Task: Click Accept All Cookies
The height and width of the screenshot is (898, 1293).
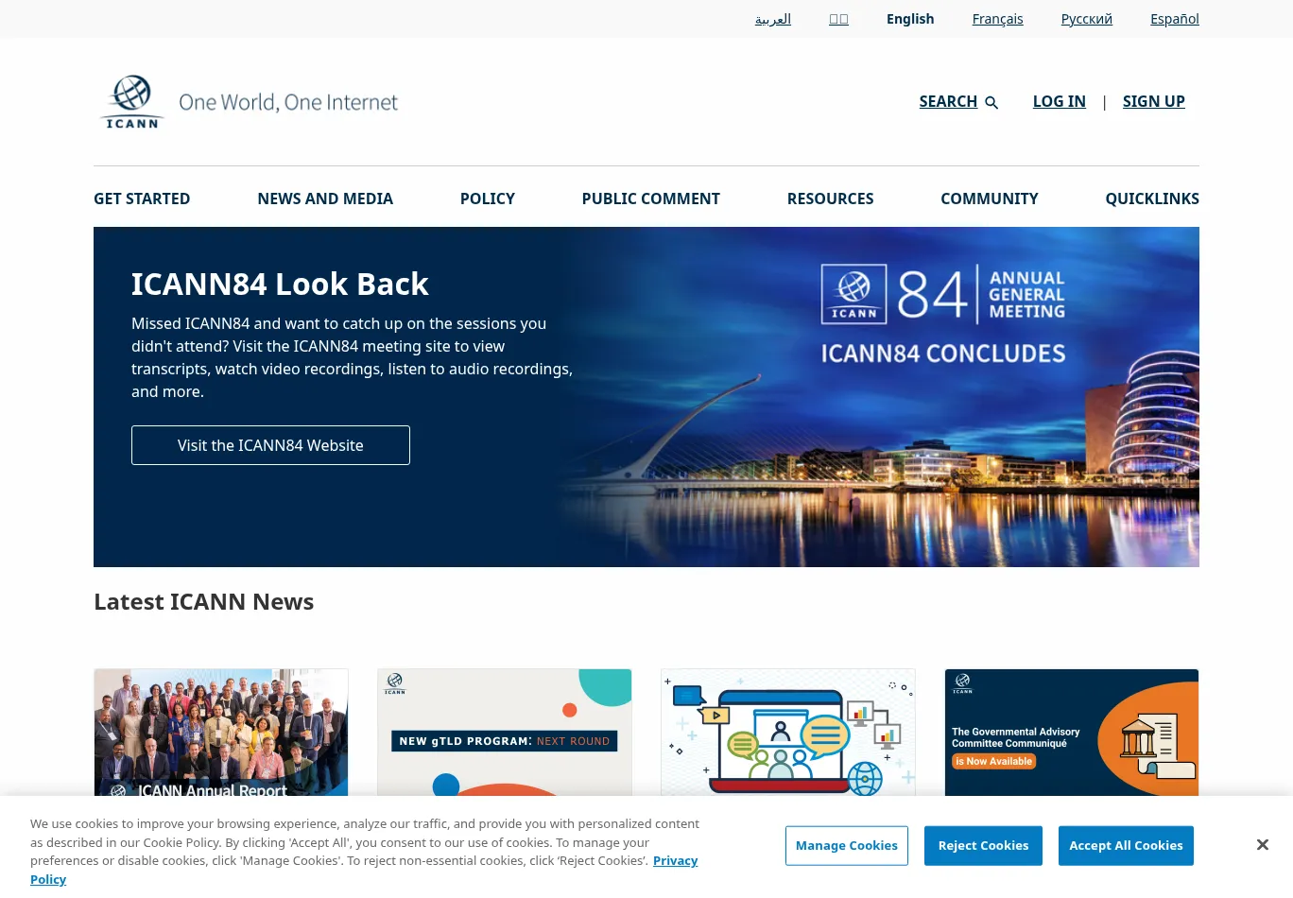Action: (1126, 845)
